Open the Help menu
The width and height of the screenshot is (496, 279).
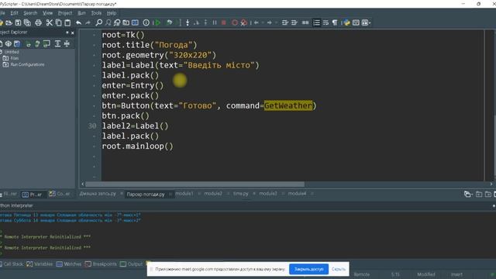[x=112, y=13]
